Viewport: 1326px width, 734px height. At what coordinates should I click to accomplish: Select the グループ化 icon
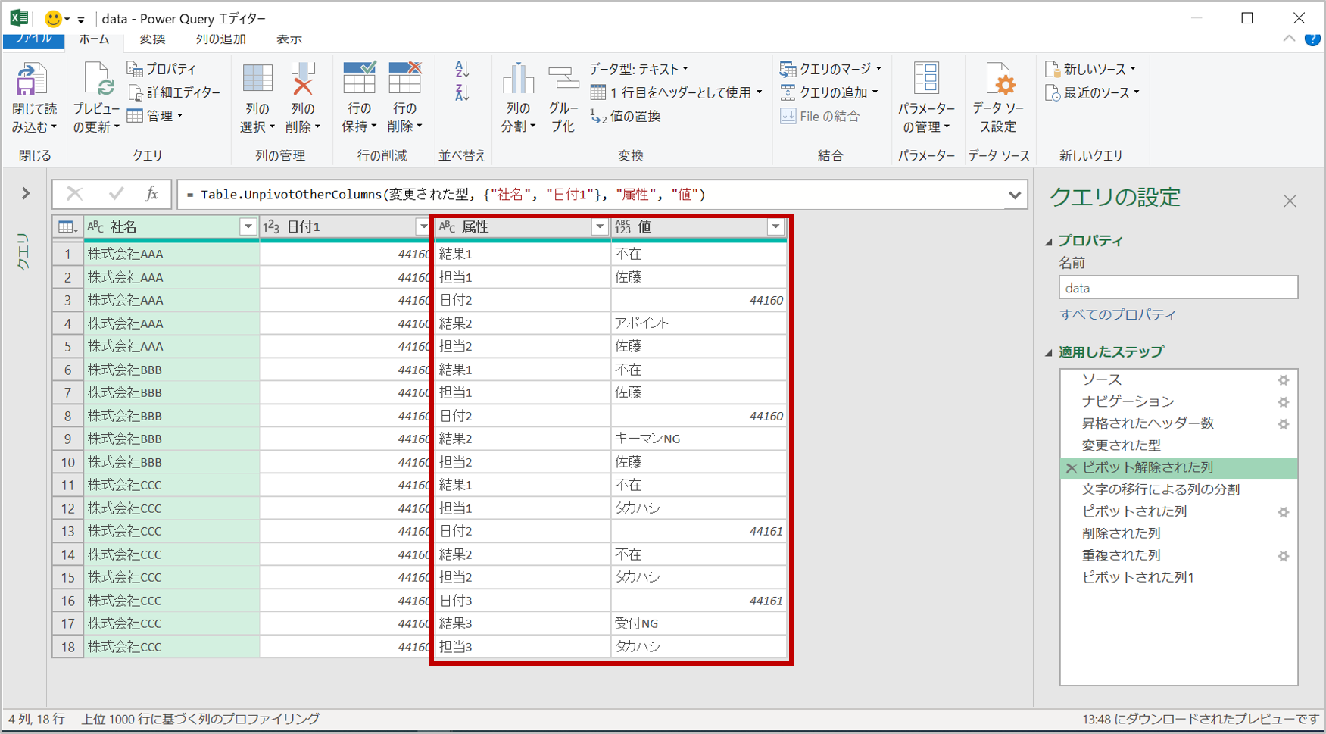[x=563, y=95]
